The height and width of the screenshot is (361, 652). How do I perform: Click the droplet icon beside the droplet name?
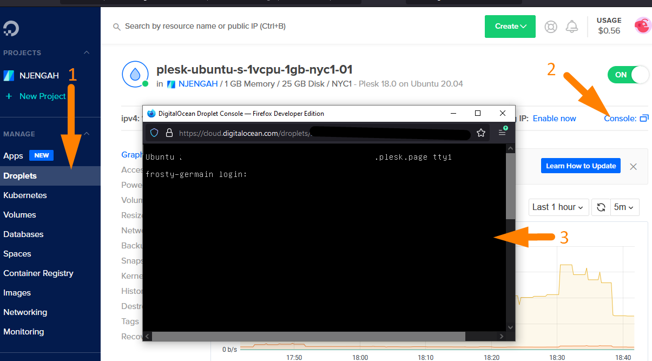pyautogui.click(x=135, y=74)
